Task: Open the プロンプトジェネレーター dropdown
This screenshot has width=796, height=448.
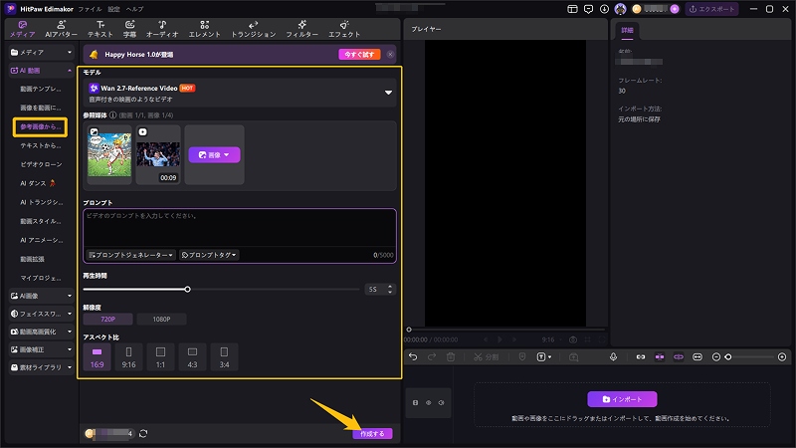Action: point(131,255)
